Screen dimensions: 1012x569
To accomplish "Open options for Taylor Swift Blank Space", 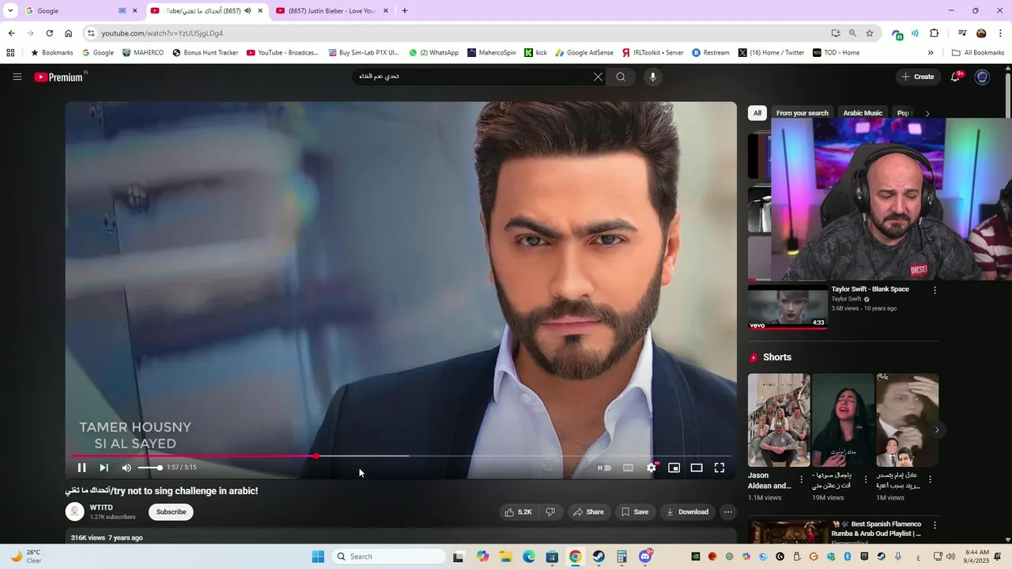I will [x=935, y=290].
